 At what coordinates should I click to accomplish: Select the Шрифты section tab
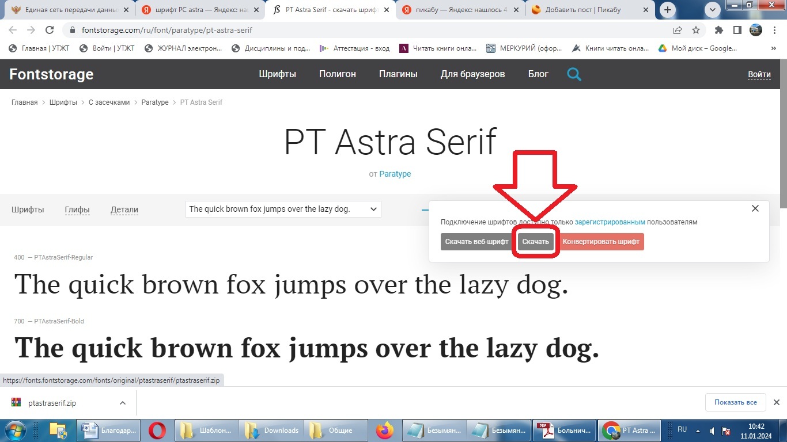click(x=28, y=209)
